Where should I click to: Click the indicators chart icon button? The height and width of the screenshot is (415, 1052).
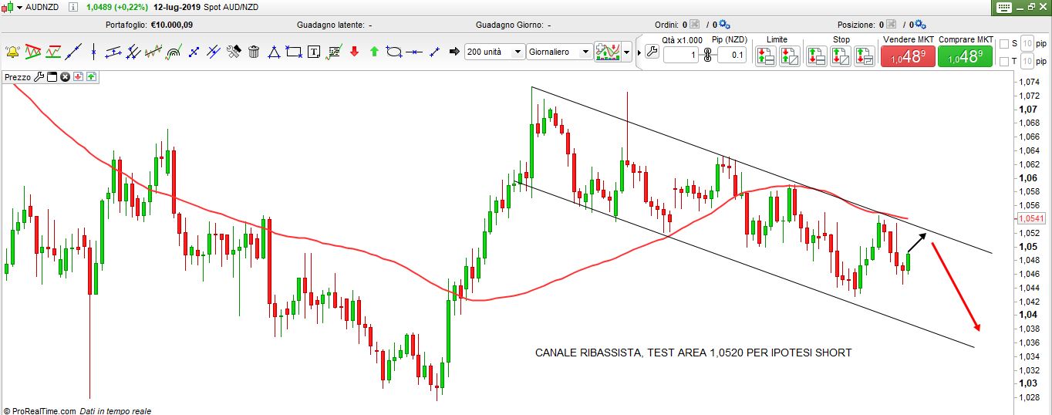608,52
